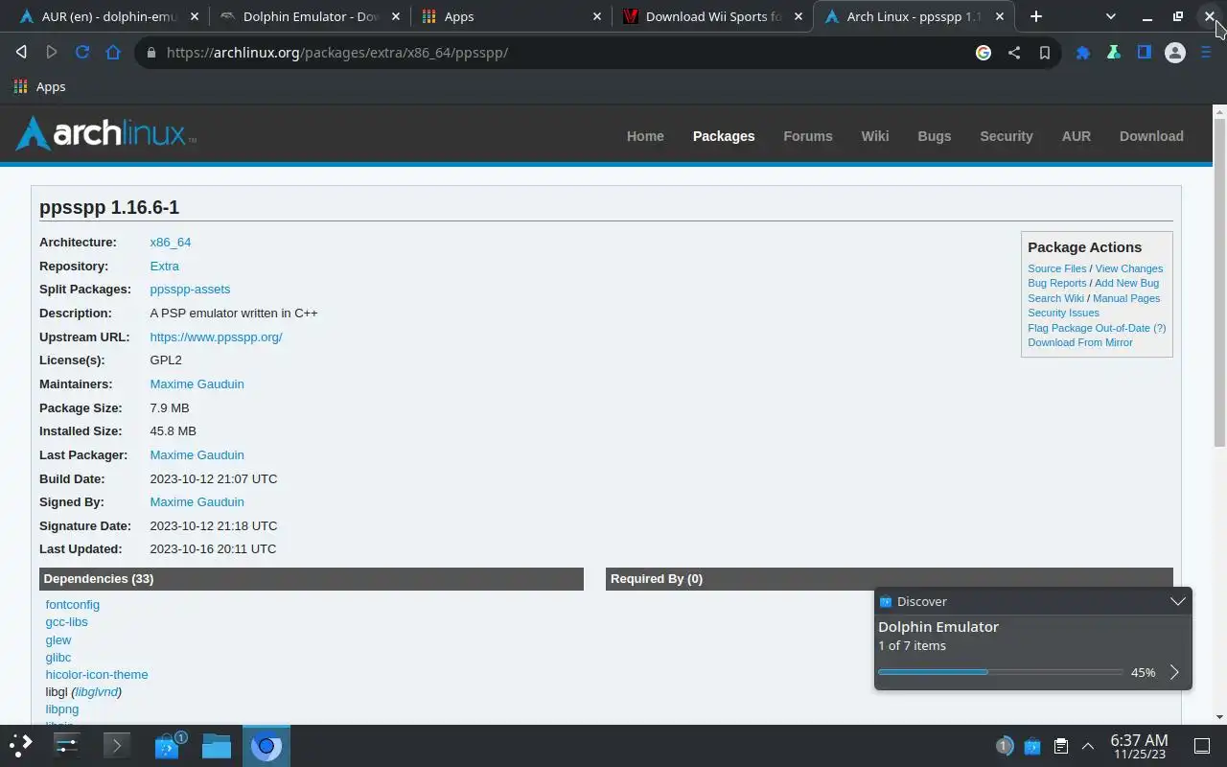Reload the page with the refresh icon
The width and height of the screenshot is (1227, 767).
(82, 53)
